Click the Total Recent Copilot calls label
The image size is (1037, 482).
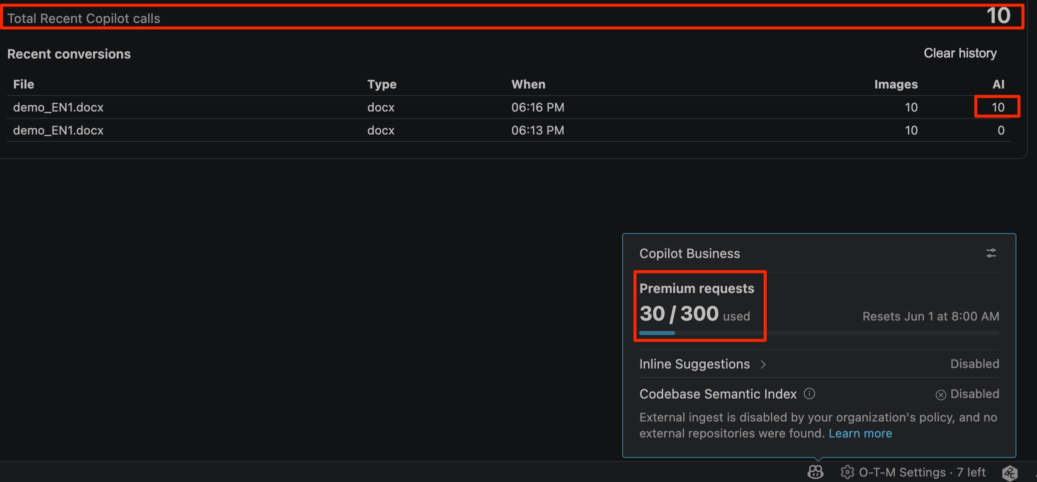click(x=84, y=18)
